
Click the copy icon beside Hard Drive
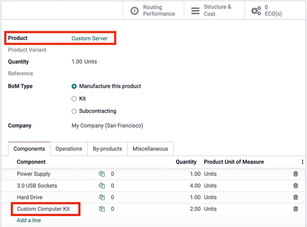pos(102,197)
